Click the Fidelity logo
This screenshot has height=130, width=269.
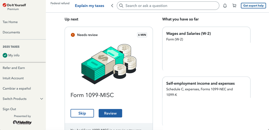(22, 122)
